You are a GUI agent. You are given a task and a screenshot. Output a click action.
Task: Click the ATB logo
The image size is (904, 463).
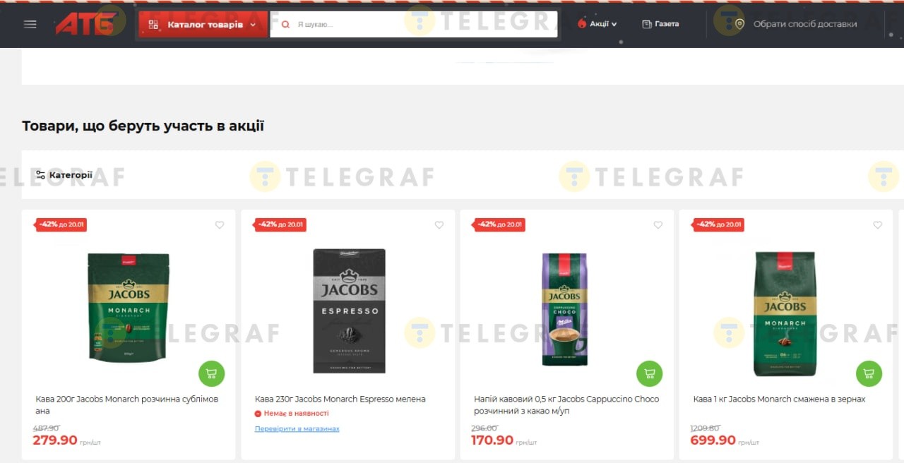(x=85, y=24)
